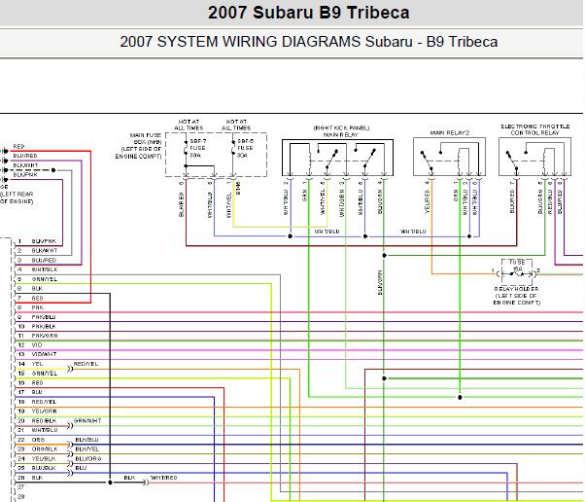Click the 'WHT/RED' wire color label

pos(164,478)
